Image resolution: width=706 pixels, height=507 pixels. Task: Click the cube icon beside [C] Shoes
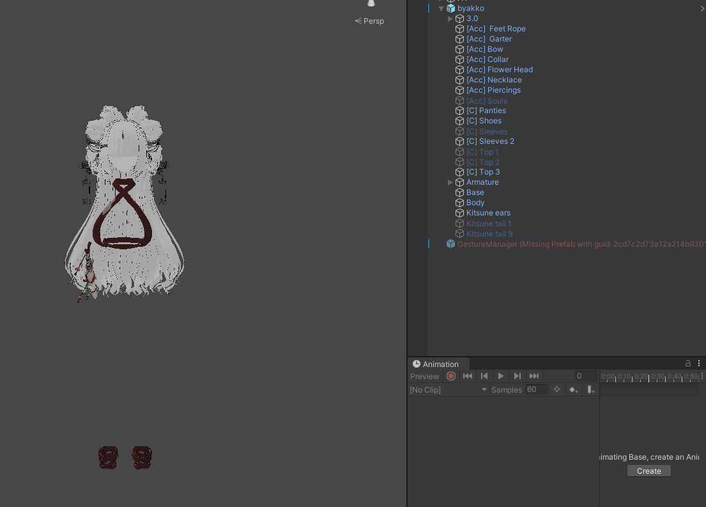click(460, 121)
